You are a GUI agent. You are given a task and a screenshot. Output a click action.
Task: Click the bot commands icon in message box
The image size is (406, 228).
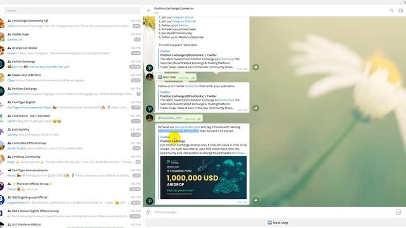(398, 212)
